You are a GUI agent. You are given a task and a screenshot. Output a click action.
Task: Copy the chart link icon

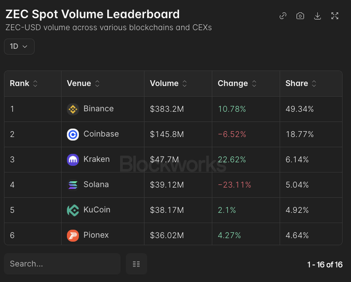(283, 16)
